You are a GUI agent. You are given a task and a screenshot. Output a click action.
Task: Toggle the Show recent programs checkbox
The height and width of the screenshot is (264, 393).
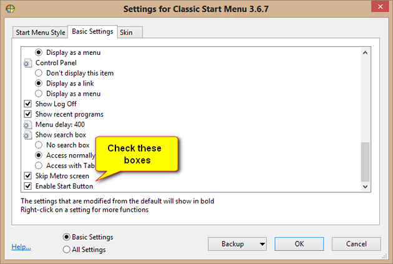pyautogui.click(x=27, y=114)
